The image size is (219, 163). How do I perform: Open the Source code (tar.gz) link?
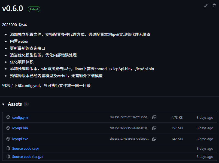coord(27,156)
